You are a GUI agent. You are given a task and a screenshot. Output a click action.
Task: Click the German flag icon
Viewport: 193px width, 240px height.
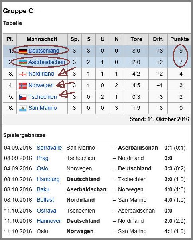[23, 51]
